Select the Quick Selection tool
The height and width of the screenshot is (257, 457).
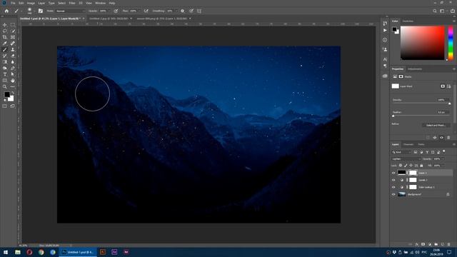[x=13, y=31]
